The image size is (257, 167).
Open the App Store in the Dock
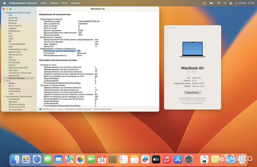click(178, 159)
